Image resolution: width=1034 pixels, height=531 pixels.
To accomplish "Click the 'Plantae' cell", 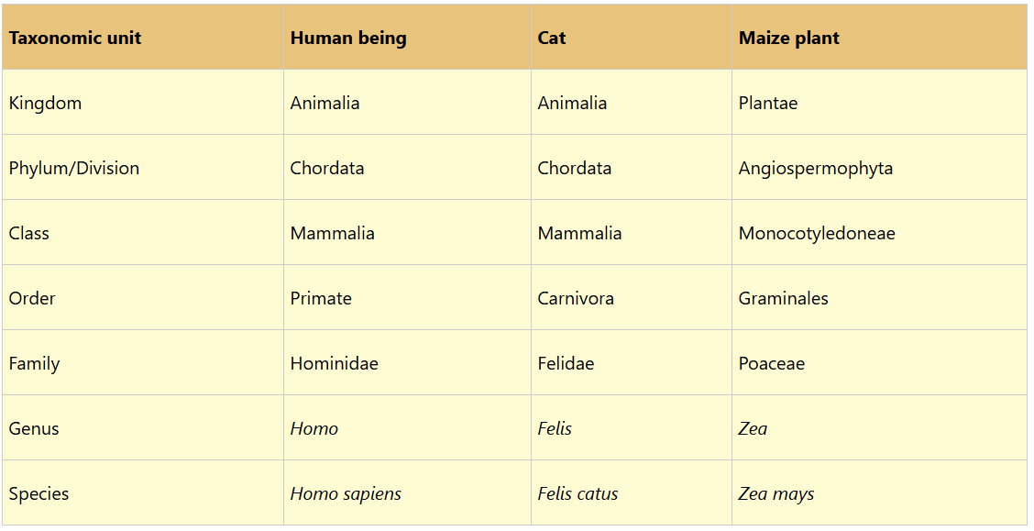I will coord(768,104).
